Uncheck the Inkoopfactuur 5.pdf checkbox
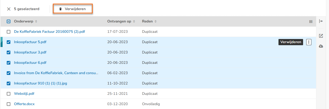This screenshot has height=109, width=329. coord(9,42)
